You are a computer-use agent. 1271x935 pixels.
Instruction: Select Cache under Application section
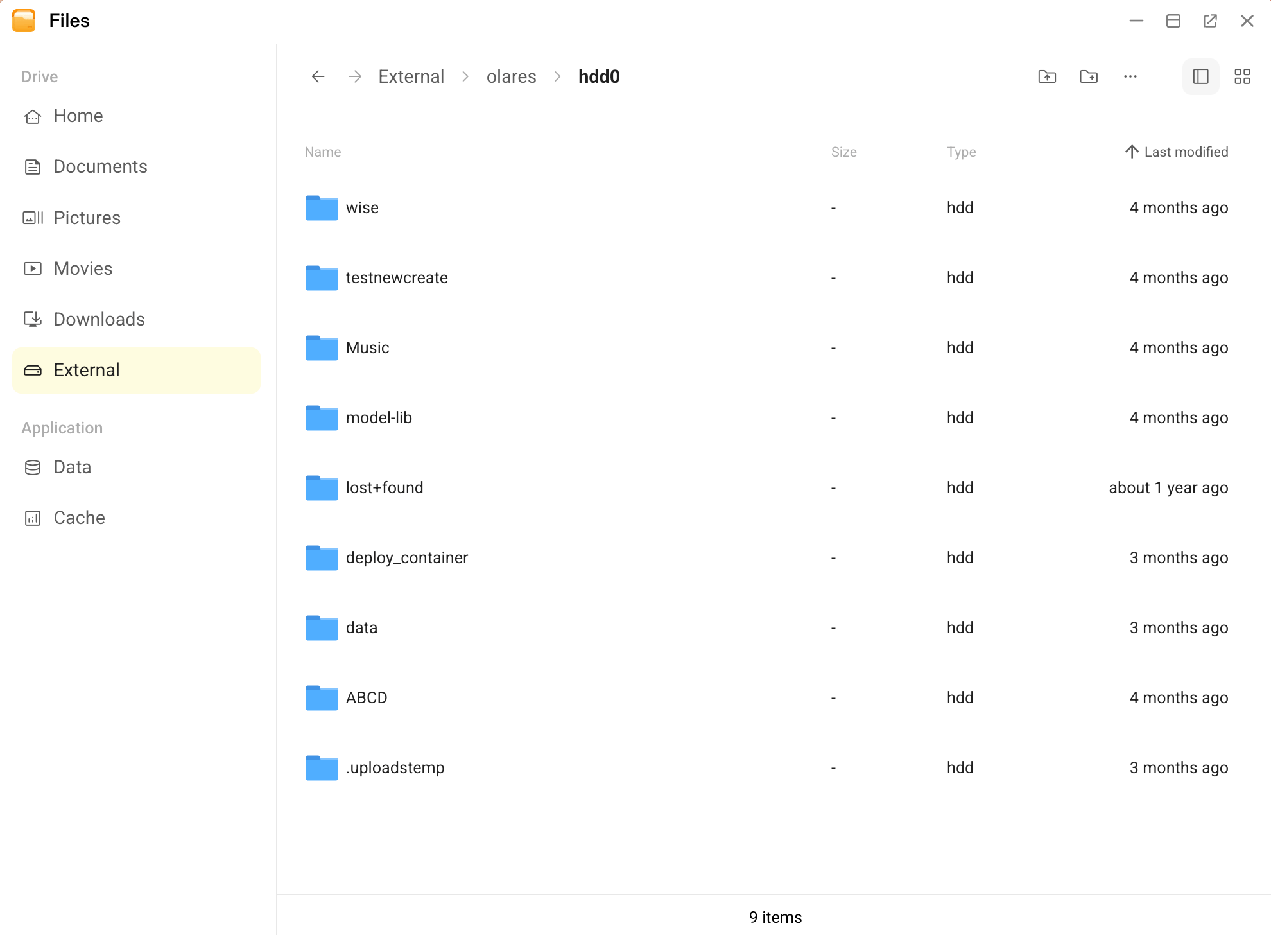click(x=79, y=518)
